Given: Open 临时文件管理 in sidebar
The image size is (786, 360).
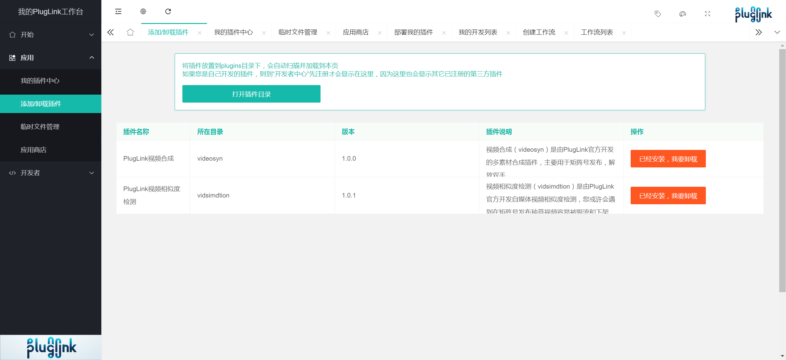Looking at the screenshot, I should pos(51,127).
